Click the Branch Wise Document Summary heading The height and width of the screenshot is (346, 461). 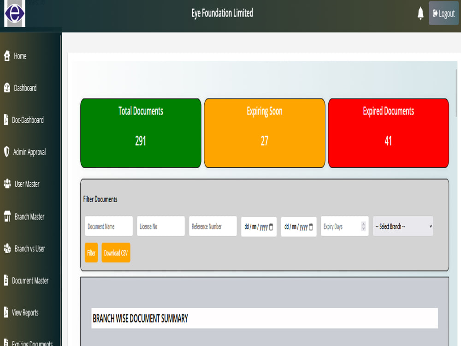140,318
